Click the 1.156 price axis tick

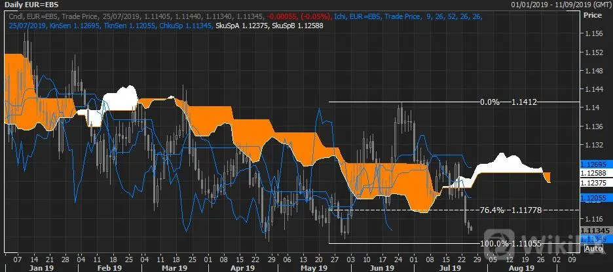pyautogui.click(x=593, y=34)
